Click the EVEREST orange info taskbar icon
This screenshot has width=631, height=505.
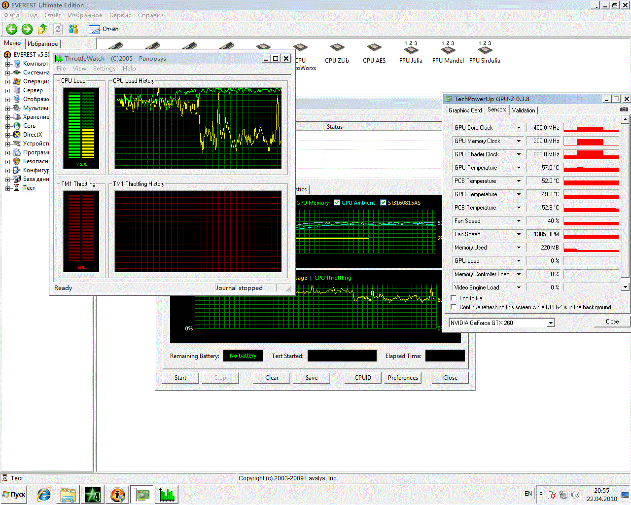(x=117, y=495)
